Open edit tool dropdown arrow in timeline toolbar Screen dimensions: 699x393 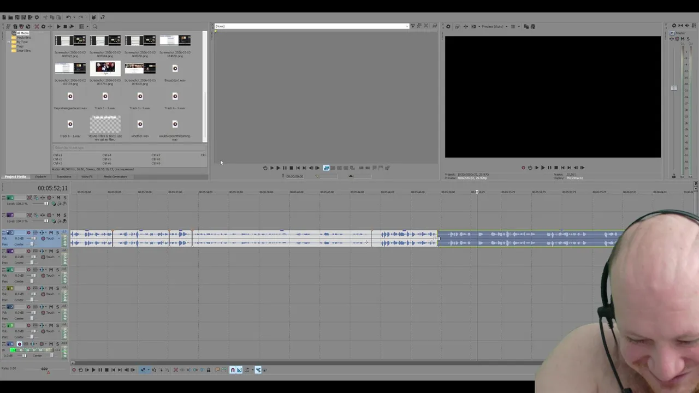click(x=149, y=370)
